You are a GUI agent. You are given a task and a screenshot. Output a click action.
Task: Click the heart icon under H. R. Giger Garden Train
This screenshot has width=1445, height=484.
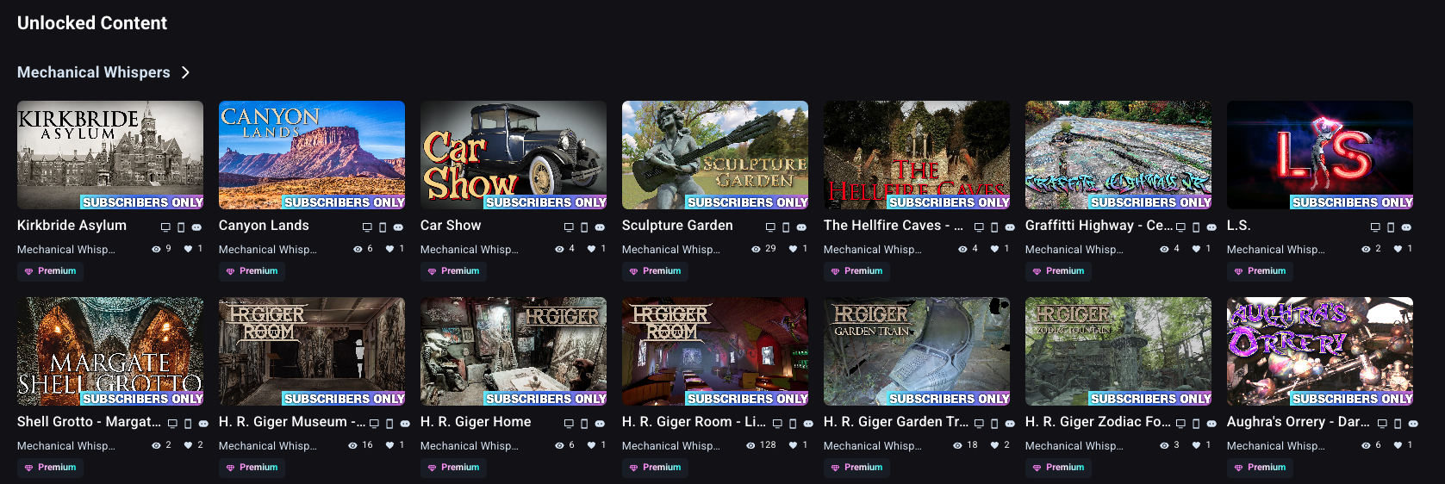pyautogui.click(x=994, y=445)
